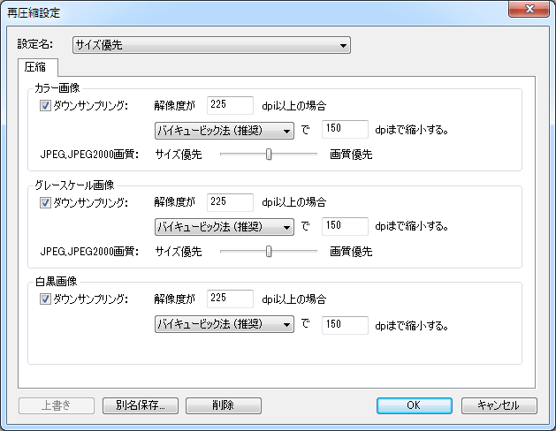
Task: Click the キャンセル button
Action: [x=499, y=405]
